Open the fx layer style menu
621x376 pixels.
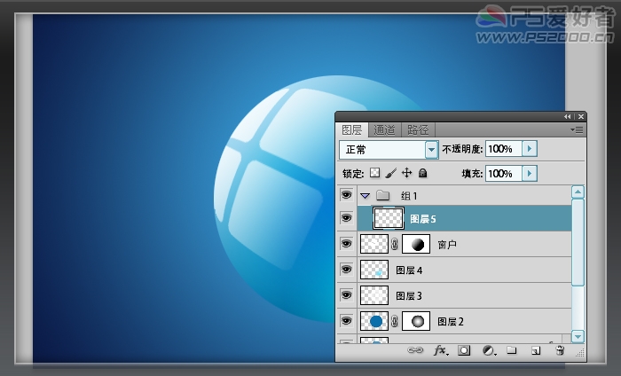pos(441,350)
